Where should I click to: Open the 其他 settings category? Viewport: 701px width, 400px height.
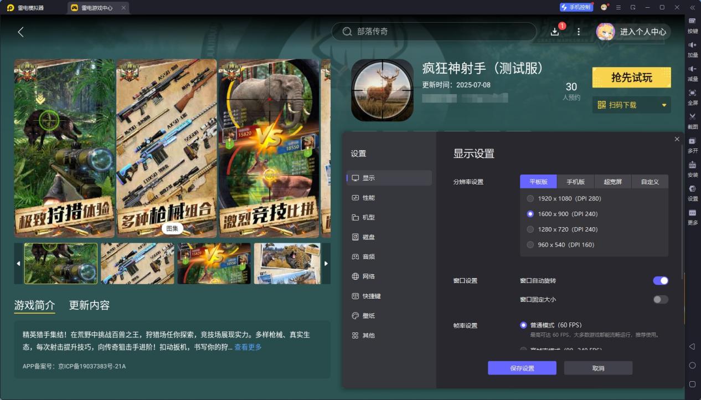[x=389, y=335]
